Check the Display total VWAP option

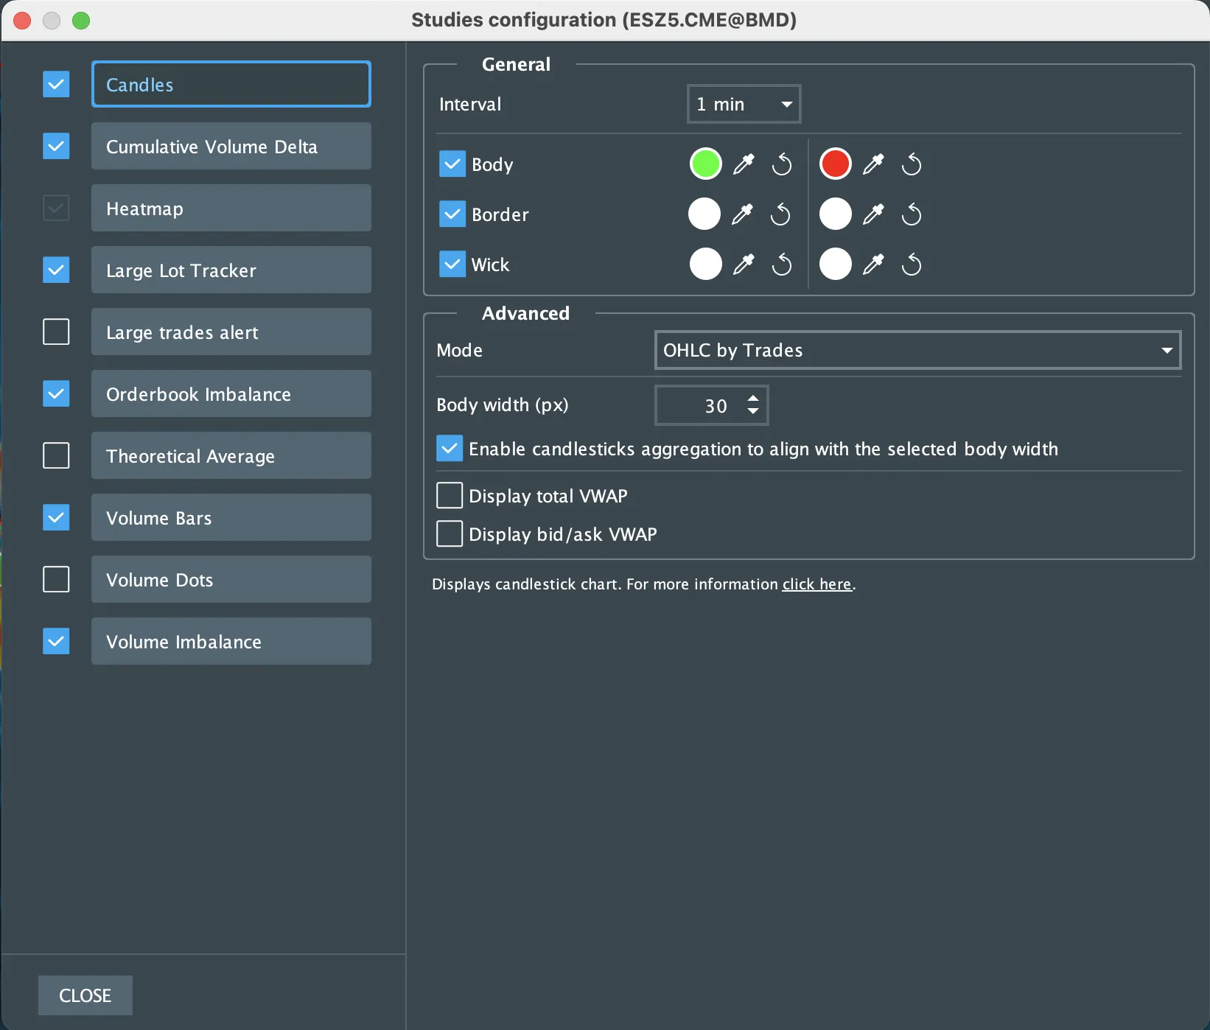pyautogui.click(x=450, y=496)
